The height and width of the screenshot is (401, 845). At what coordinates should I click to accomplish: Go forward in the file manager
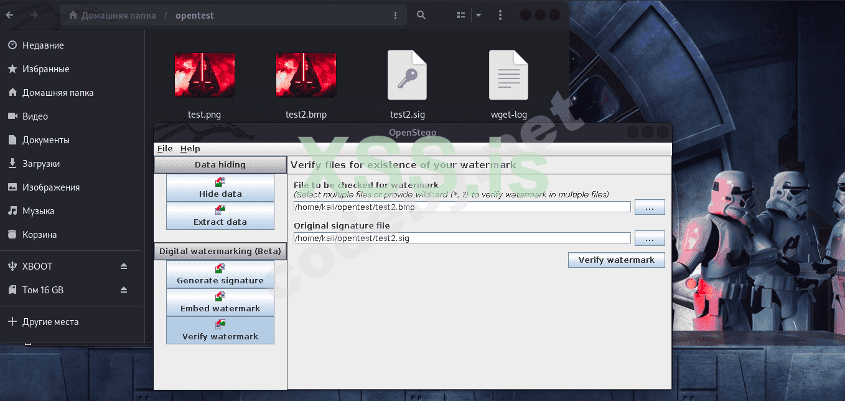(34, 15)
